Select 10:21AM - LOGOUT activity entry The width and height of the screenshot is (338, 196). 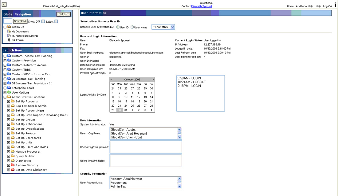point(192,82)
